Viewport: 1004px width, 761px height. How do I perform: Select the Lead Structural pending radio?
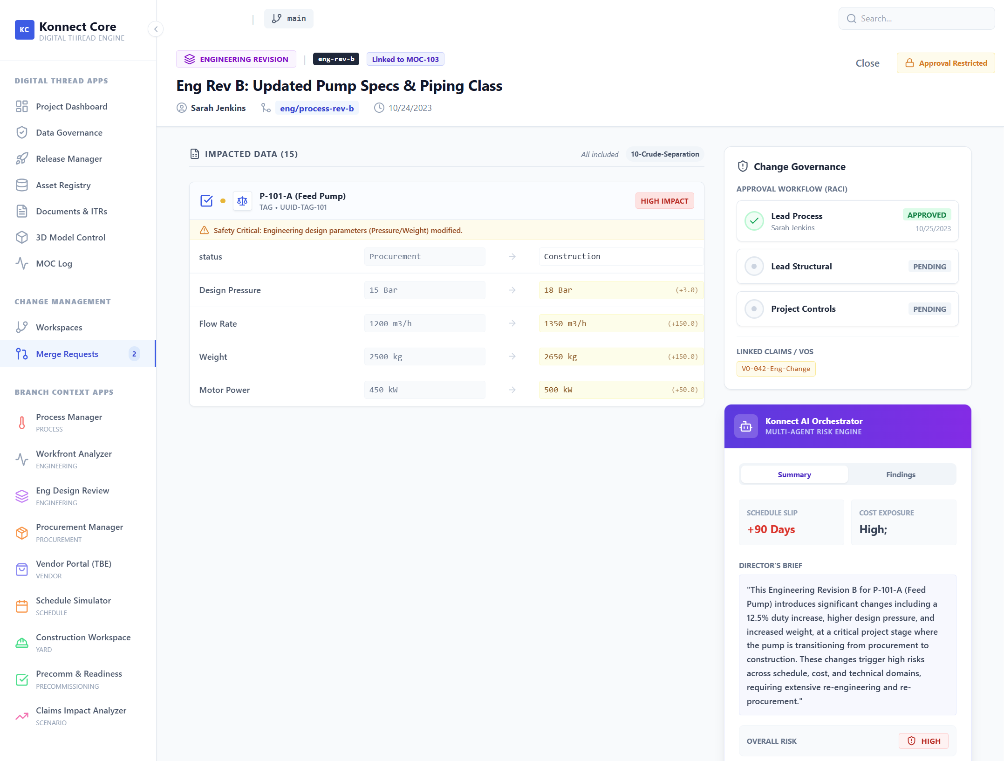[x=754, y=266]
